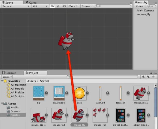Expand the mouse_die_1 sprite arrow
Screen dimensions: 158x129
46,115
